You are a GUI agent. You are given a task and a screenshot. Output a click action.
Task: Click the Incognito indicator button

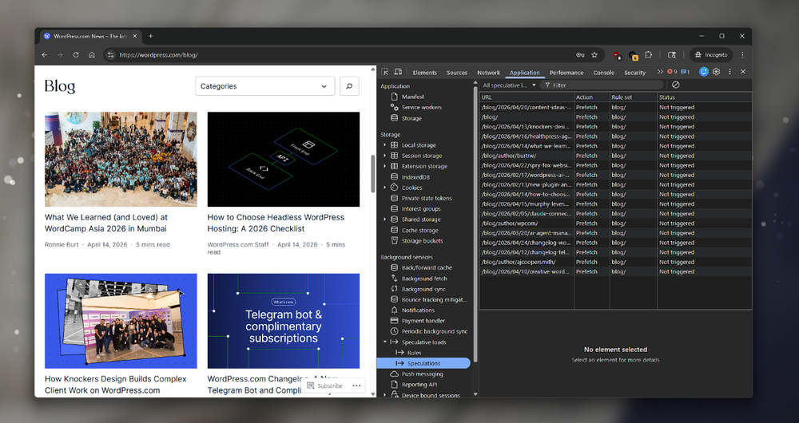click(x=711, y=55)
